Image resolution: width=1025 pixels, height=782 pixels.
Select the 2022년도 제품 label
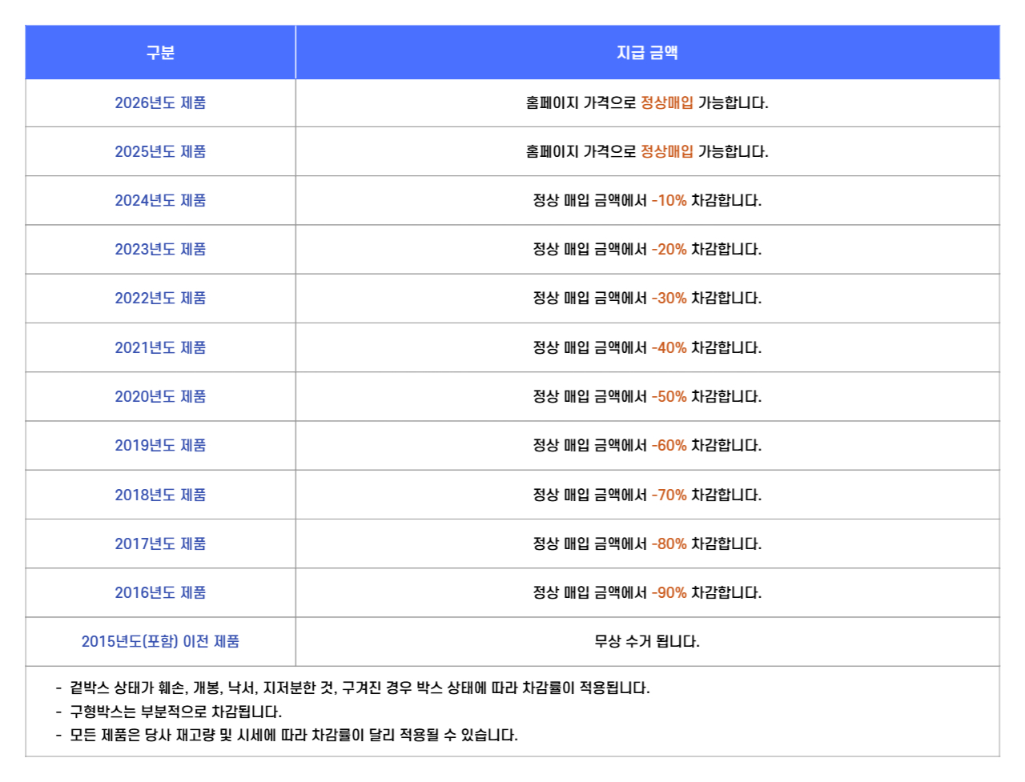coord(160,298)
